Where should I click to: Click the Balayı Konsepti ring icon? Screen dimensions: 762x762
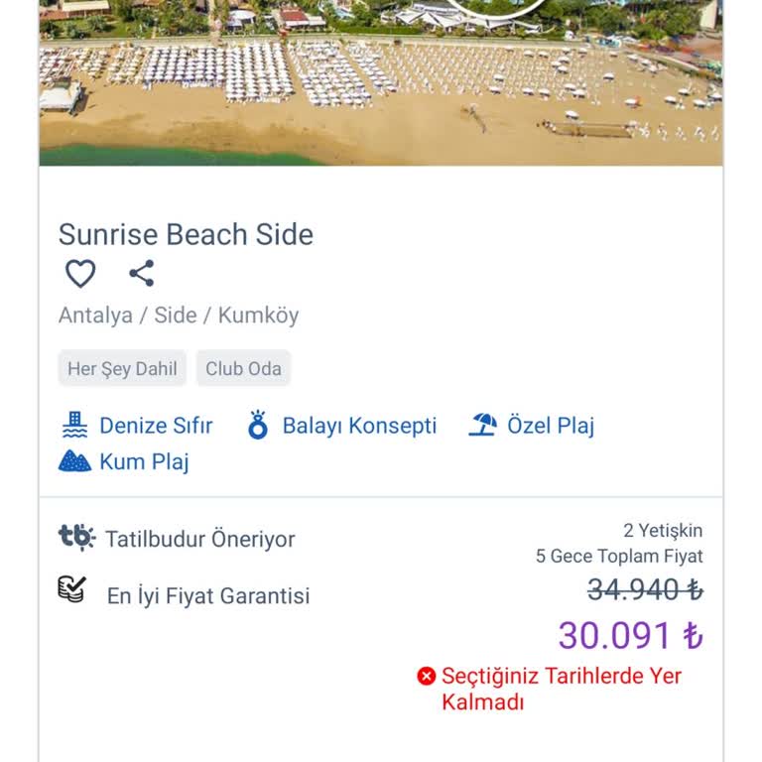[x=258, y=426]
